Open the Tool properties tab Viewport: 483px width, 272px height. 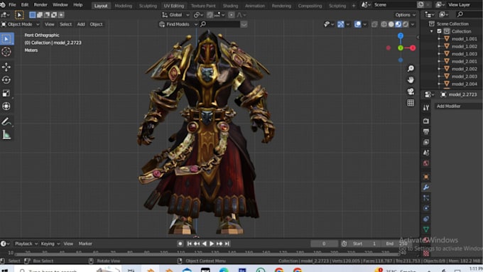(426, 107)
